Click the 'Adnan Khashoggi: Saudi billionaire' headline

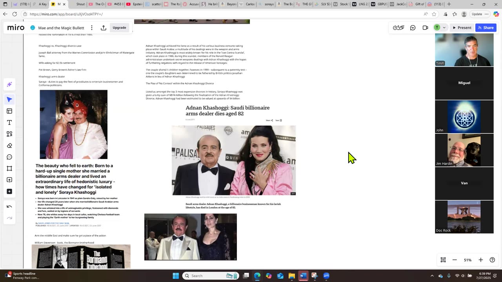click(227, 110)
